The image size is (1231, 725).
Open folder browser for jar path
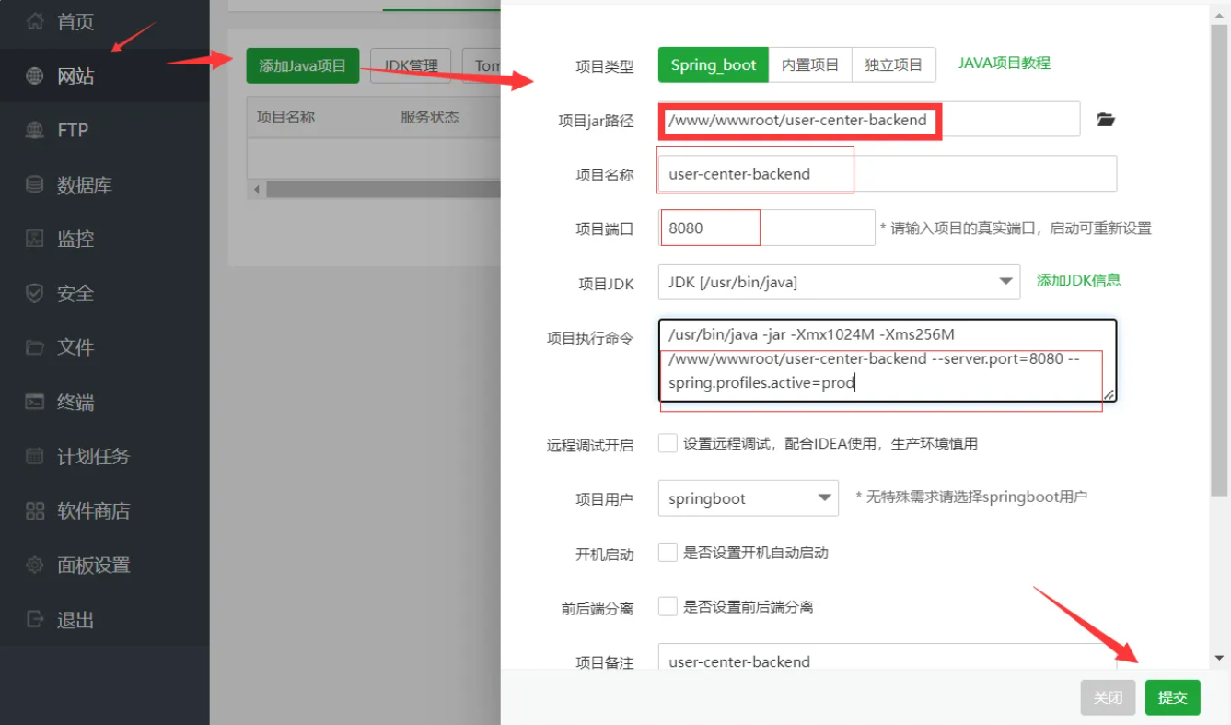(1106, 120)
